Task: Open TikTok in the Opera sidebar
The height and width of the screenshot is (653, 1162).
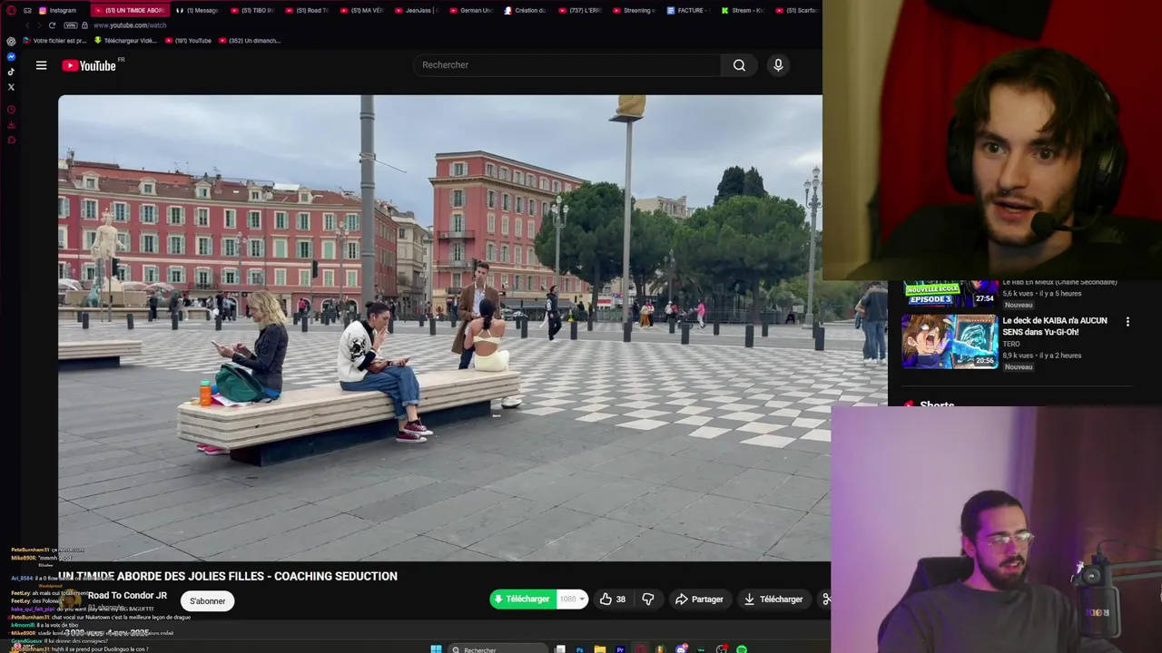Action: coord(11,72)
